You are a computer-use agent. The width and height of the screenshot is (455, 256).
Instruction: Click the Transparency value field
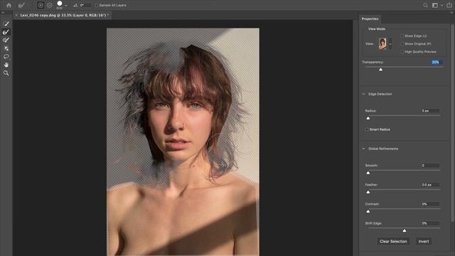pos(436,62)
